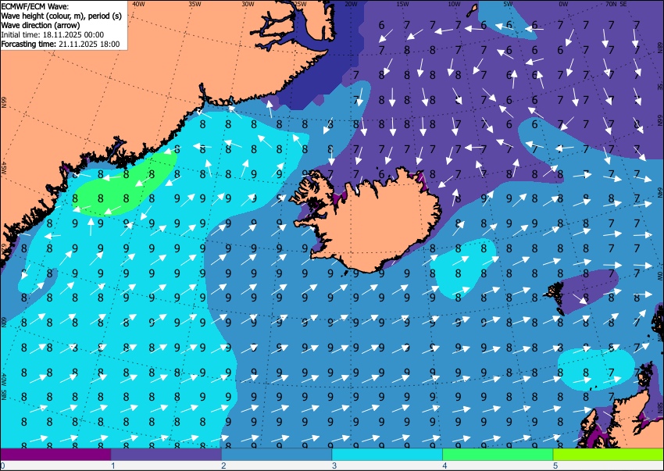Click the dark purple 0–1 m legend swatch
Viewport: 664px width, 471px height.
point(55,455)
